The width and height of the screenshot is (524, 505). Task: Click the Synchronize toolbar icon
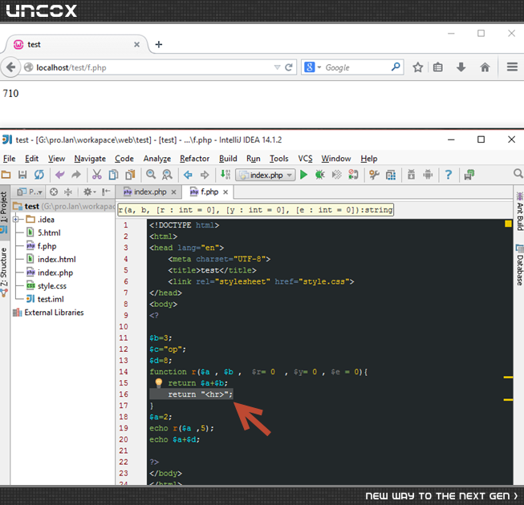(x=39, y=174)
